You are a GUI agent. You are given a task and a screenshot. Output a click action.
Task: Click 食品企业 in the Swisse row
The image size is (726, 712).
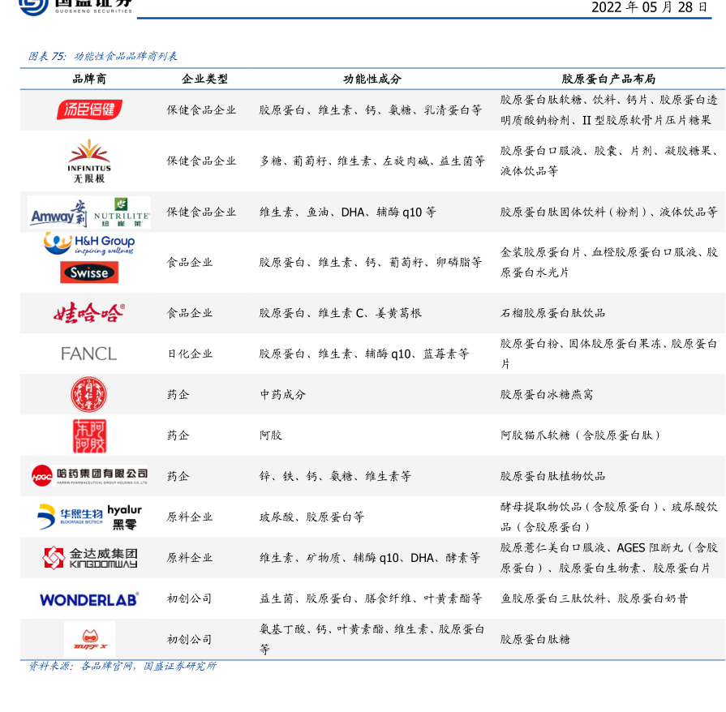tap(190, 263)
